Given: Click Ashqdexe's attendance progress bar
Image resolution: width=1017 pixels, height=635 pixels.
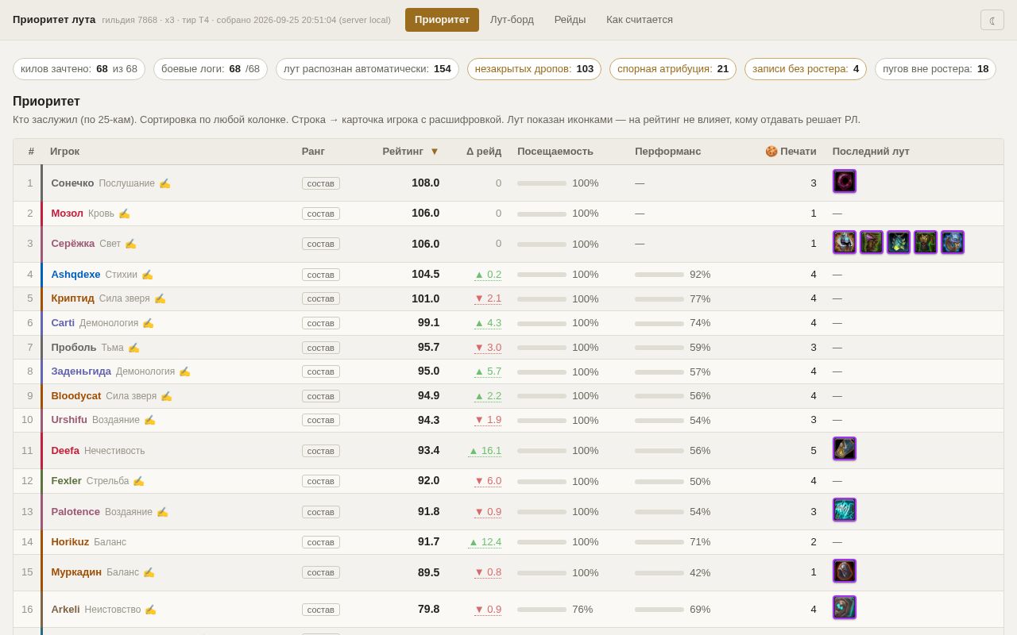Looking at the screenshot, I should (x=542, y=275).
